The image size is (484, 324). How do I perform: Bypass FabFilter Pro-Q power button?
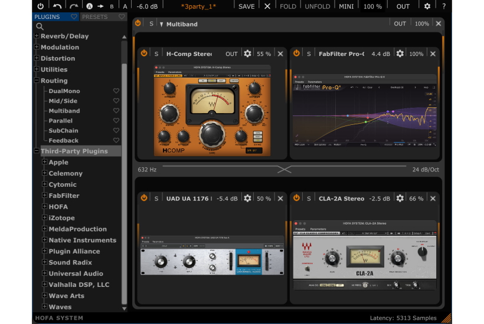(x=296, y=53)
